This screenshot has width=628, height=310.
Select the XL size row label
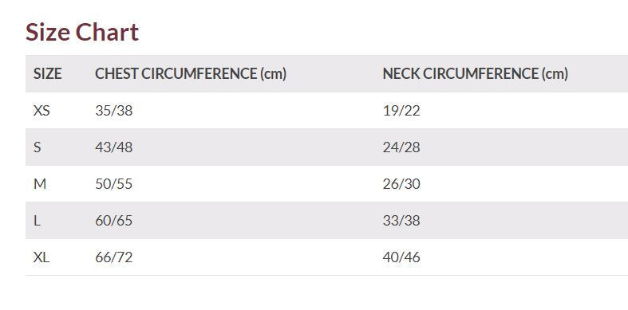point(41,257)
